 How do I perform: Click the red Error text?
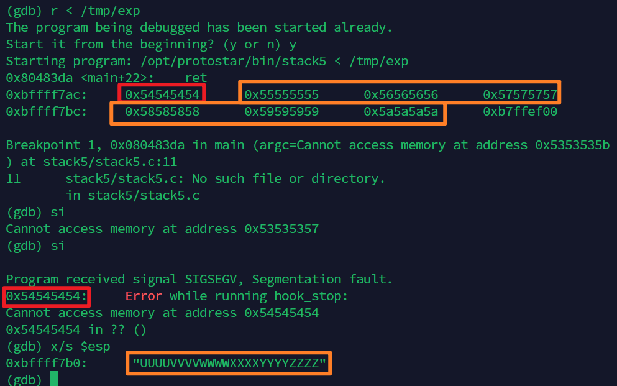click(x=144, y=296)
